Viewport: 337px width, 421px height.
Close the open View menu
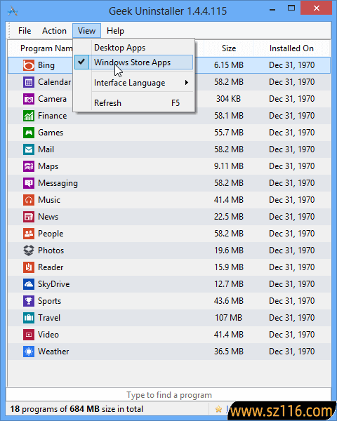click(86, 31)
